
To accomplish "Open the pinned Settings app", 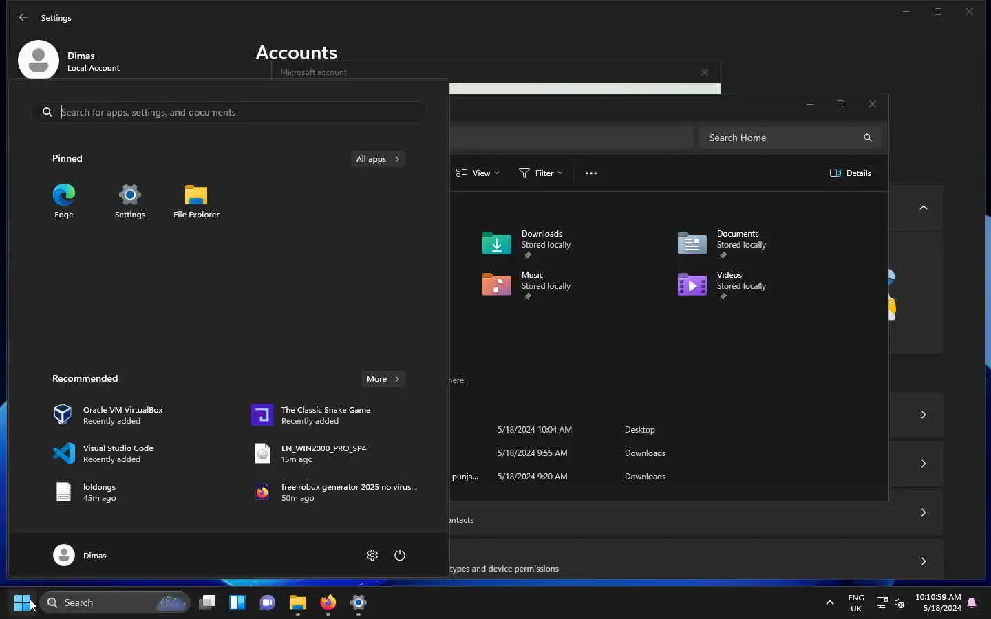I will (x=130, y=202).
